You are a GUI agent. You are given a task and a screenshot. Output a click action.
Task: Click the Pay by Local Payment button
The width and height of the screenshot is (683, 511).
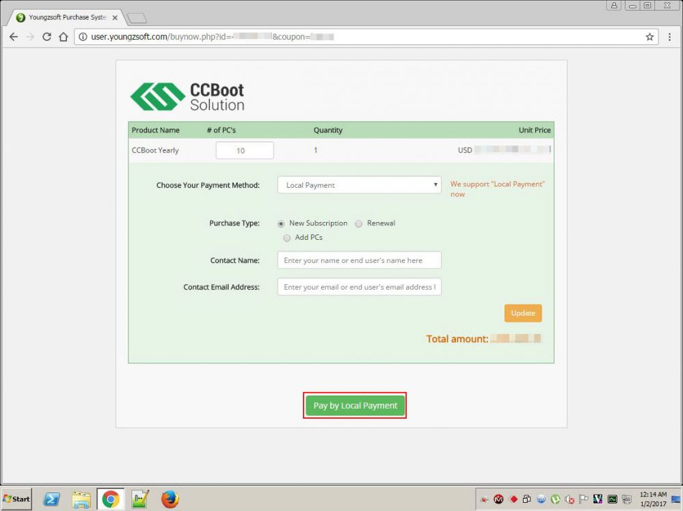click(x=355, y=405)
